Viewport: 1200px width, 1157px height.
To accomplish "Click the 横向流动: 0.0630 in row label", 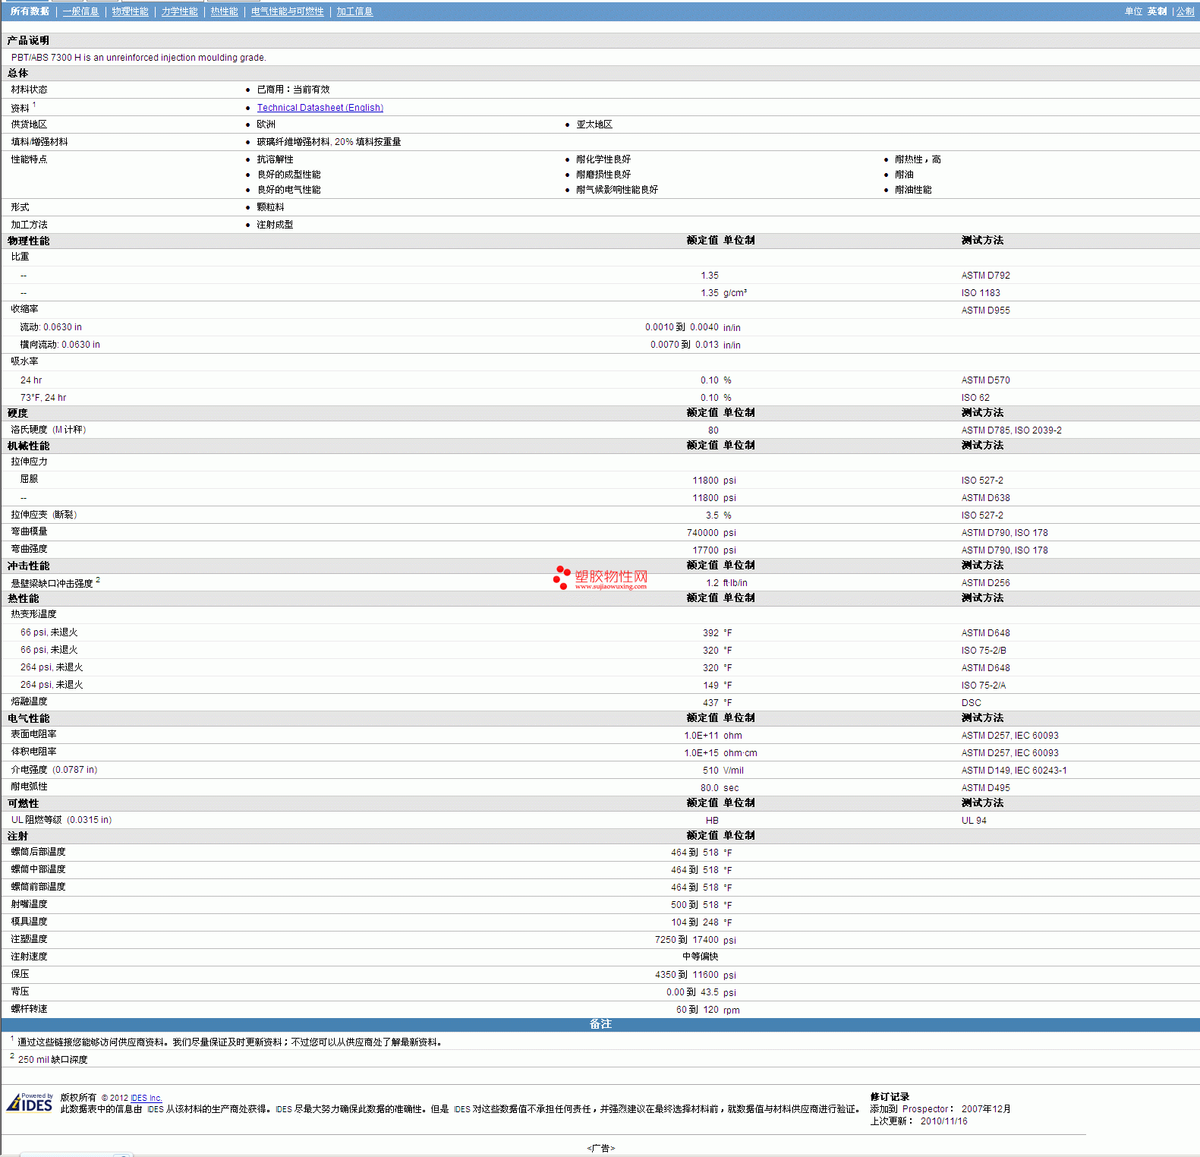I will (x=60, y=345).
